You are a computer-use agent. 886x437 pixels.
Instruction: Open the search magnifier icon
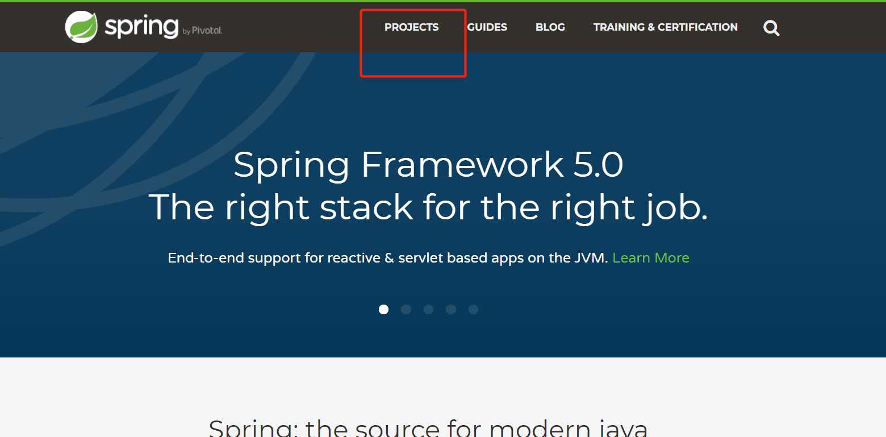(771, 28)
